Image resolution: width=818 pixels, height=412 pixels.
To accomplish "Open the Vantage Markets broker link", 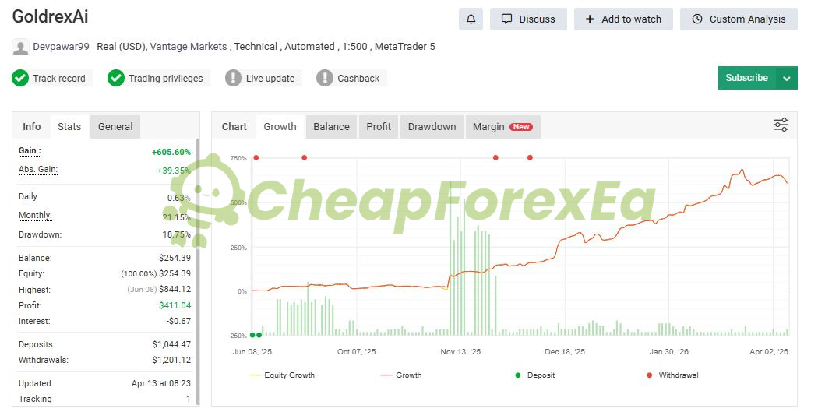I will click(x=189, y=47).
